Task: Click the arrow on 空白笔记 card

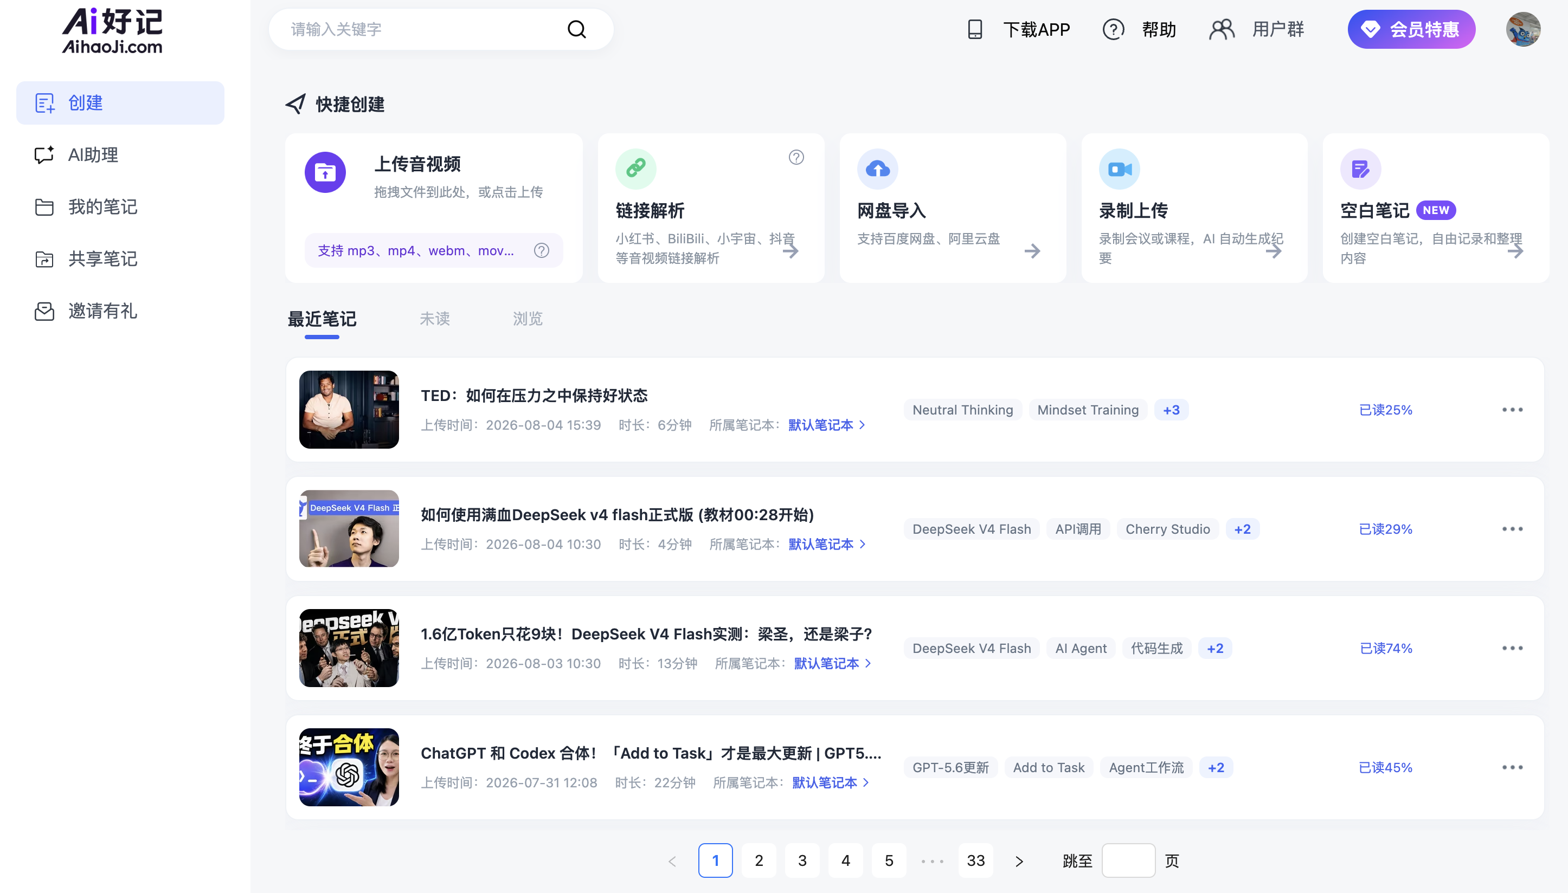Action: [1515, 251]
